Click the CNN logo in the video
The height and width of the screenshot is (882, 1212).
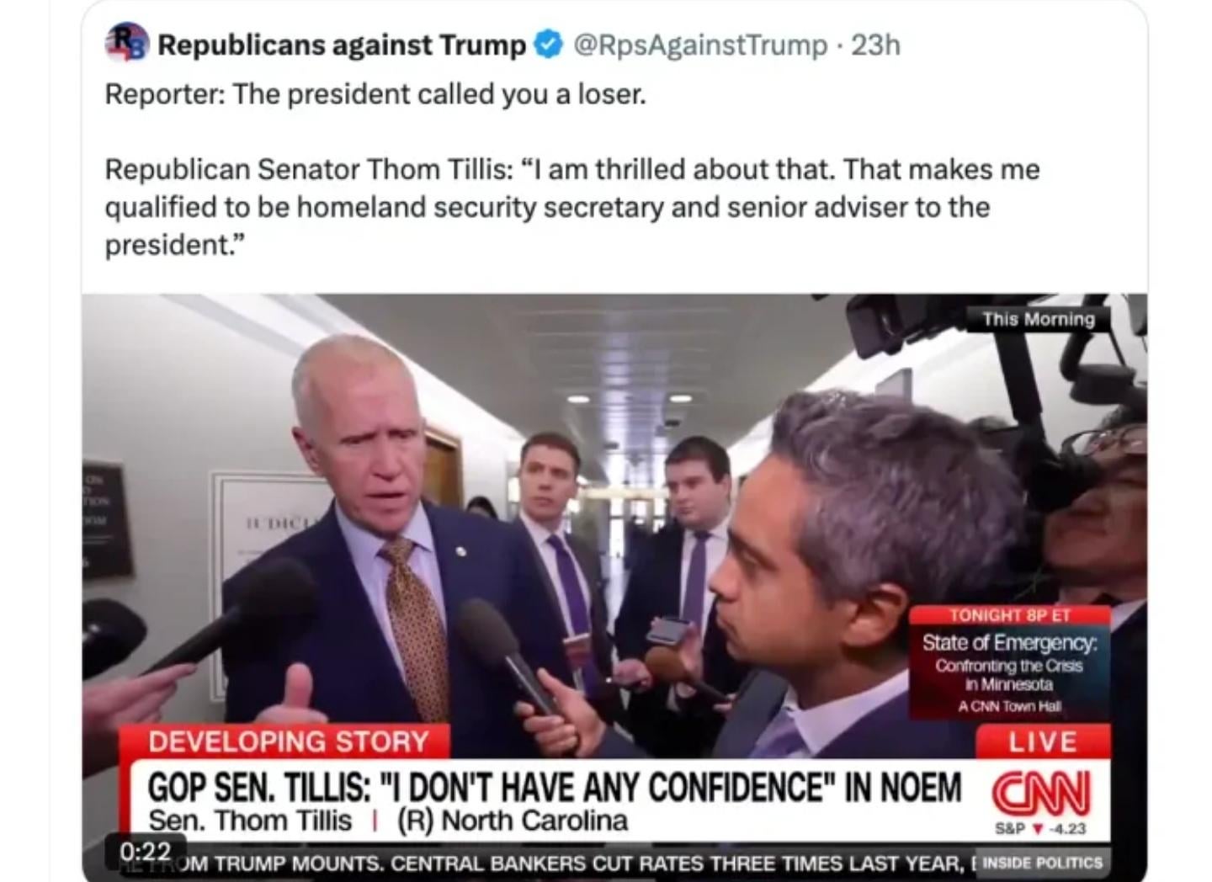[1041, 792]
